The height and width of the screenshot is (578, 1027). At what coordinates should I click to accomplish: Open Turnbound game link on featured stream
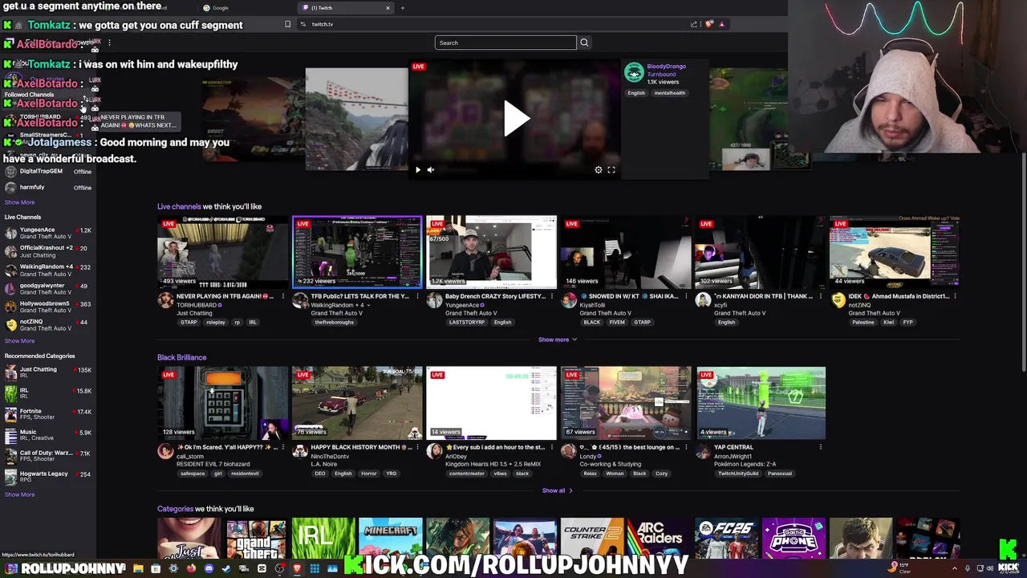(x=662, y=74)
